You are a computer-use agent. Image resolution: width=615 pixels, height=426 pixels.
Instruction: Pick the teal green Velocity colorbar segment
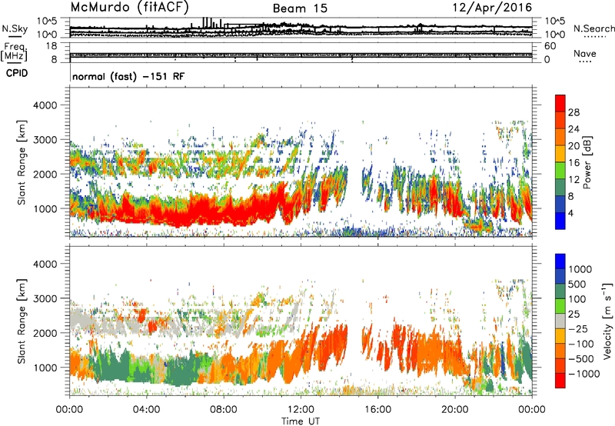coord(560,291)
